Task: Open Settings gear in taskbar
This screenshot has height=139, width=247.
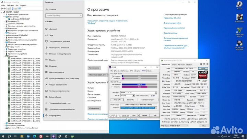Action: coord(66,136)
